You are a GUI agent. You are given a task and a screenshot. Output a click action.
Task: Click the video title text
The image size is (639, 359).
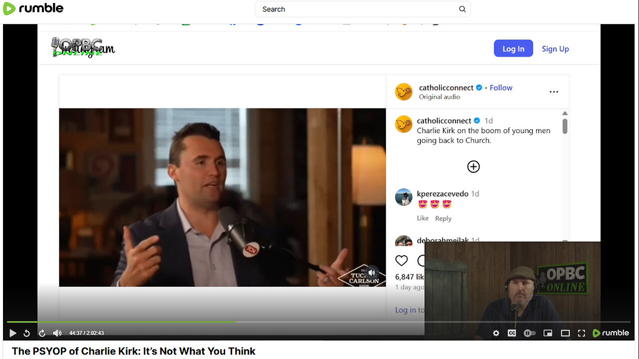(133, 351)
